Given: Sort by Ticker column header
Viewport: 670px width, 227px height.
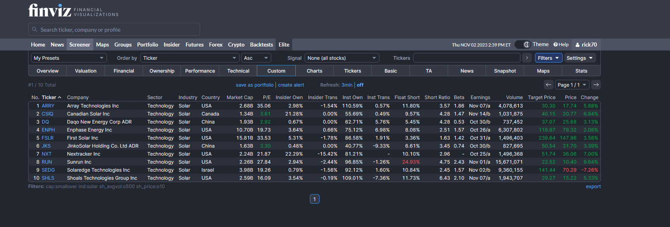Looking at the screenshot, I should click(x=51, y=97).
